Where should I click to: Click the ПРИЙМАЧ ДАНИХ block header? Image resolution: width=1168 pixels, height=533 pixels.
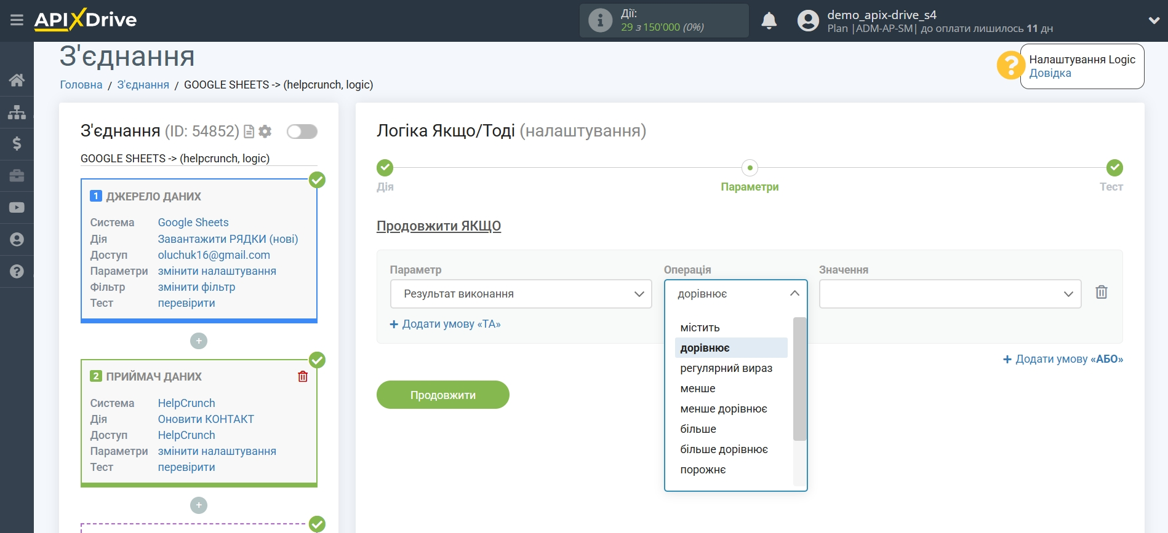pos(154,377)
